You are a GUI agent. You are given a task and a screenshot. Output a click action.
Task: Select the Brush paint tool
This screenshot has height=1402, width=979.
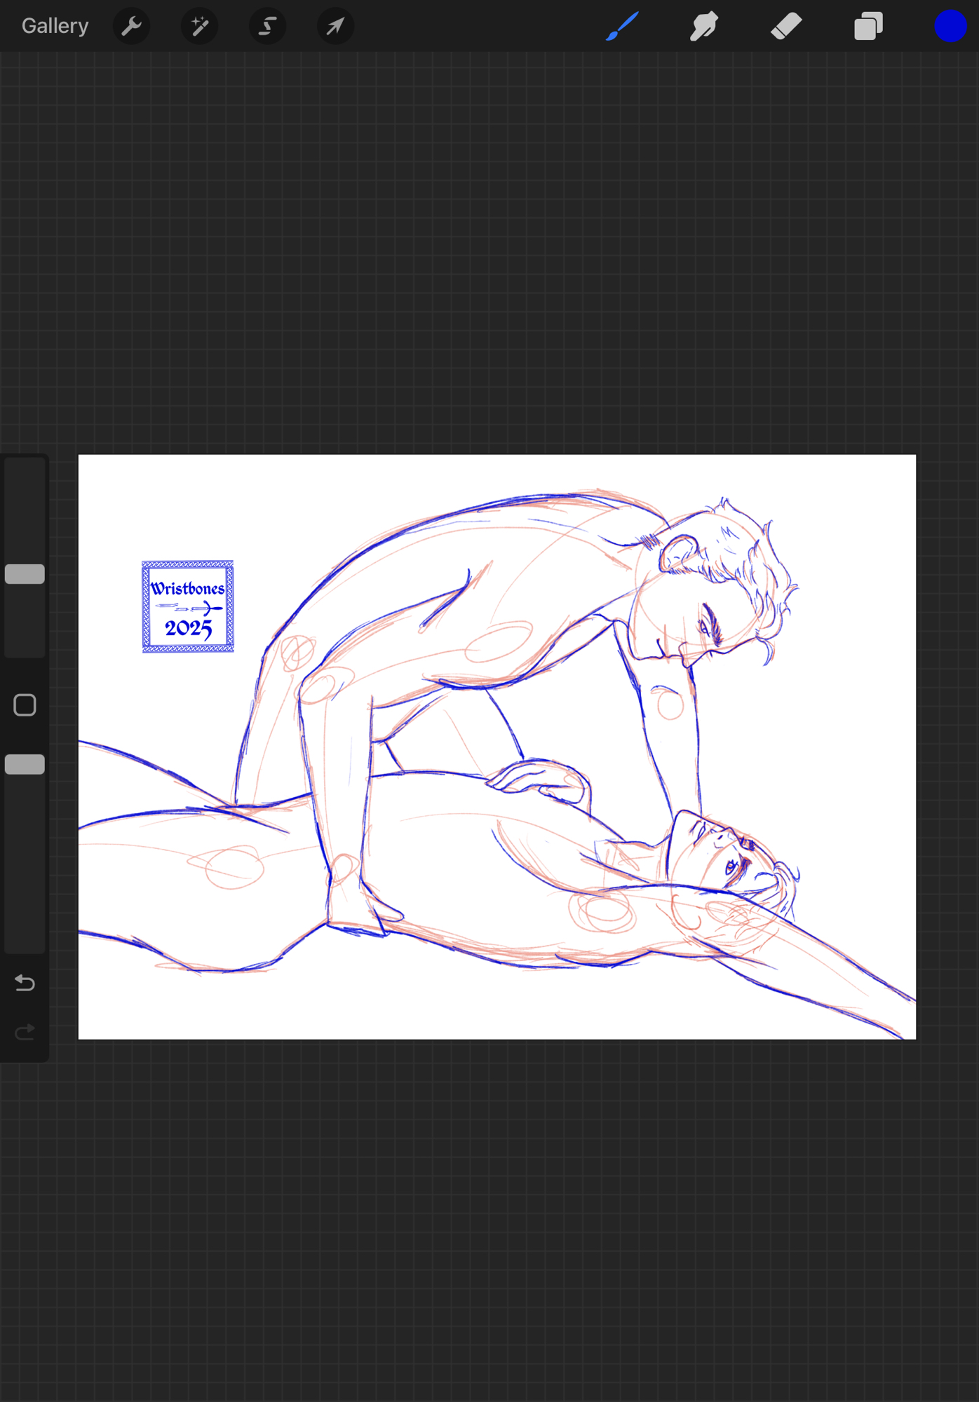pyautogui.click(x=622, y=26)
